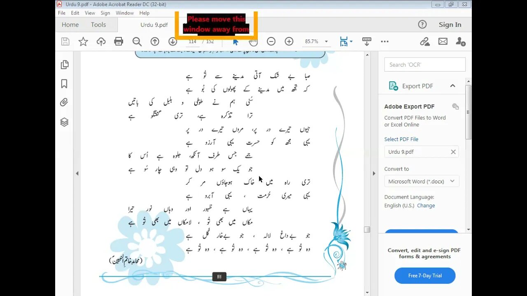Open the Bookmarks panel icon

pyautogui.click(x=64, y=84)
